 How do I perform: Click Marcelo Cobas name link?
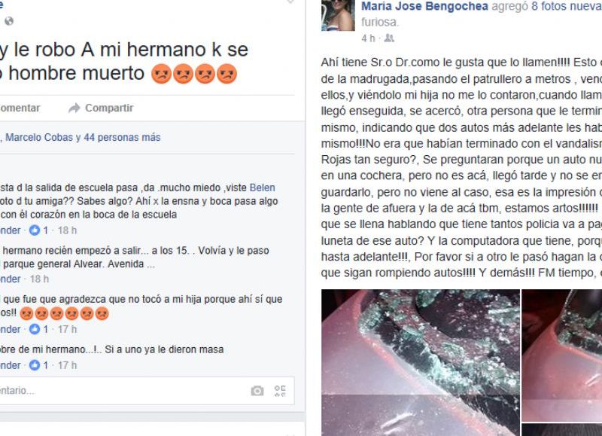[39, 137]
